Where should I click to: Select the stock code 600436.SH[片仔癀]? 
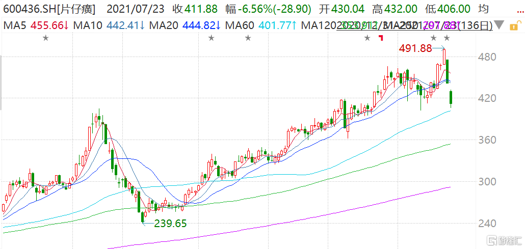coord(49,9)
